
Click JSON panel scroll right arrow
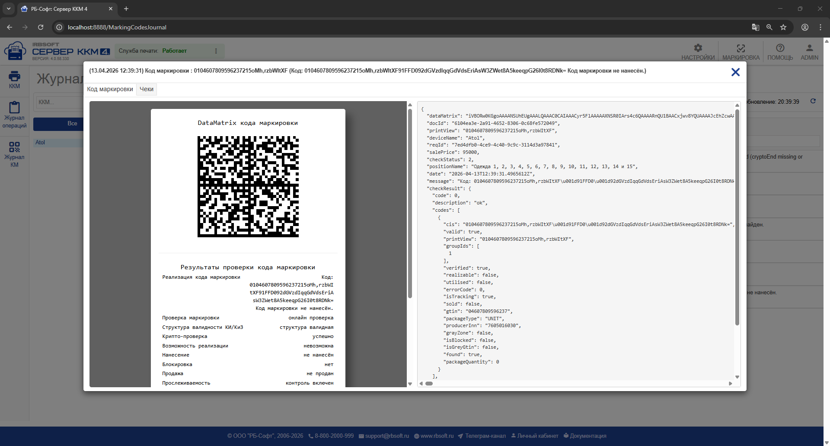pos(731,383)
